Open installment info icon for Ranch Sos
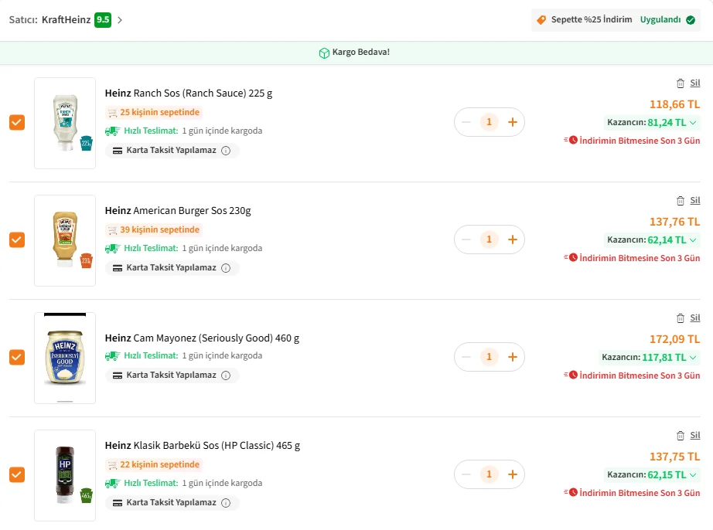The height and width of the screenshot is (530, 713). (226, 151)
